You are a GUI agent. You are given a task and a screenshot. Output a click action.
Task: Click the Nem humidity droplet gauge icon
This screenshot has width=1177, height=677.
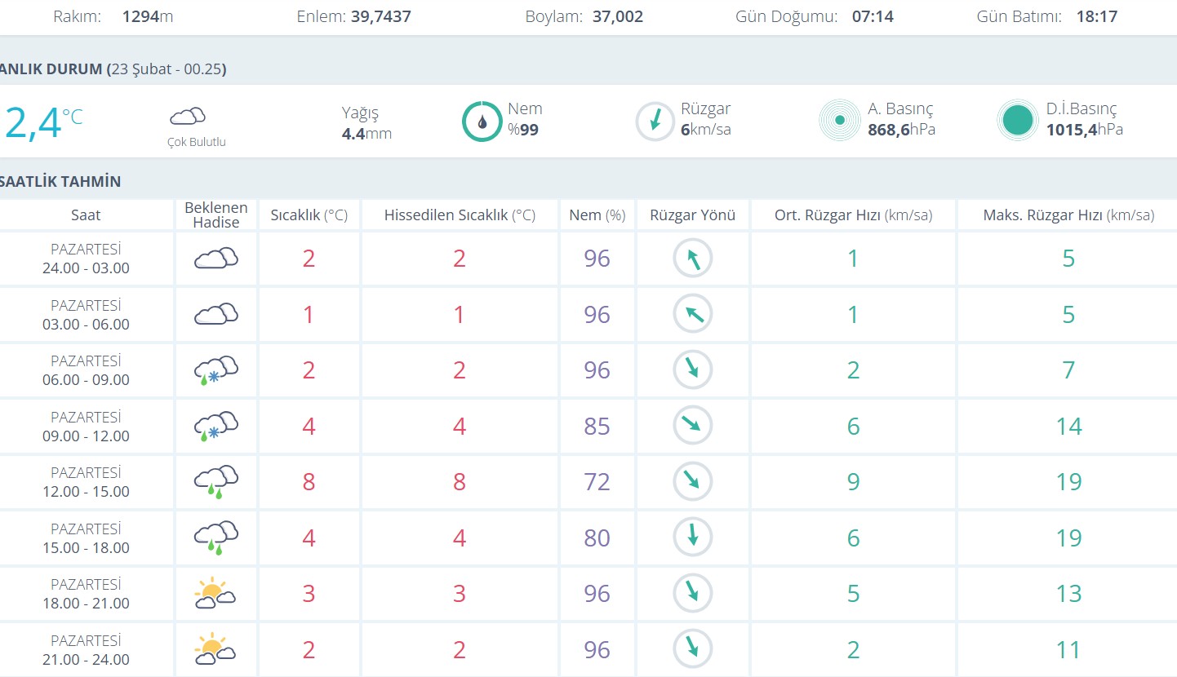(482, 122)
